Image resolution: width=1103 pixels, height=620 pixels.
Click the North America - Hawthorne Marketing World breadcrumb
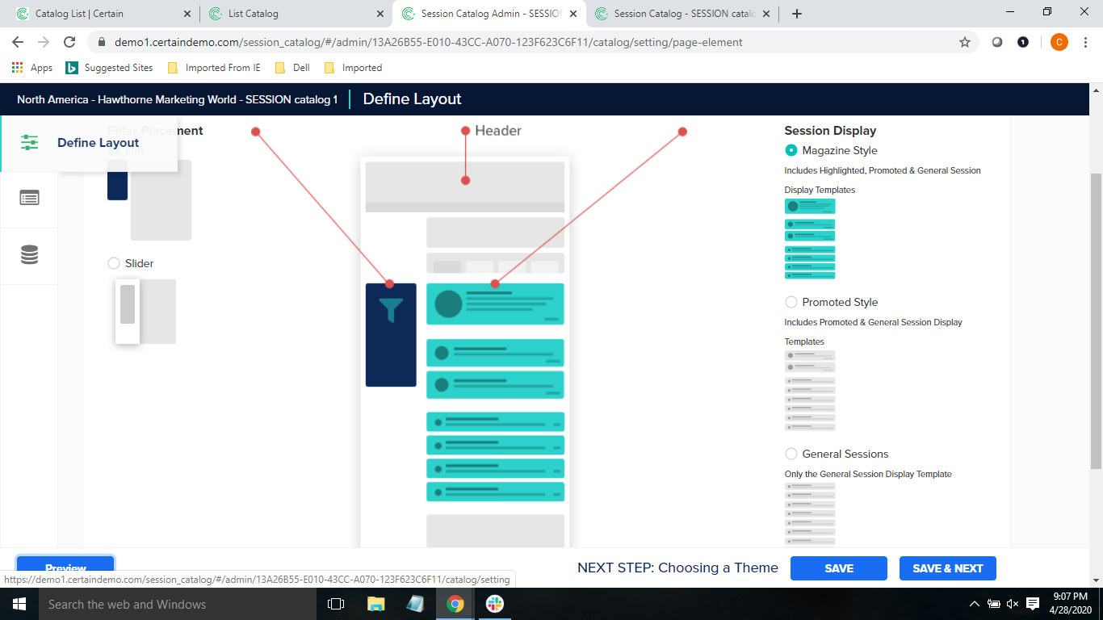(178, 99)
